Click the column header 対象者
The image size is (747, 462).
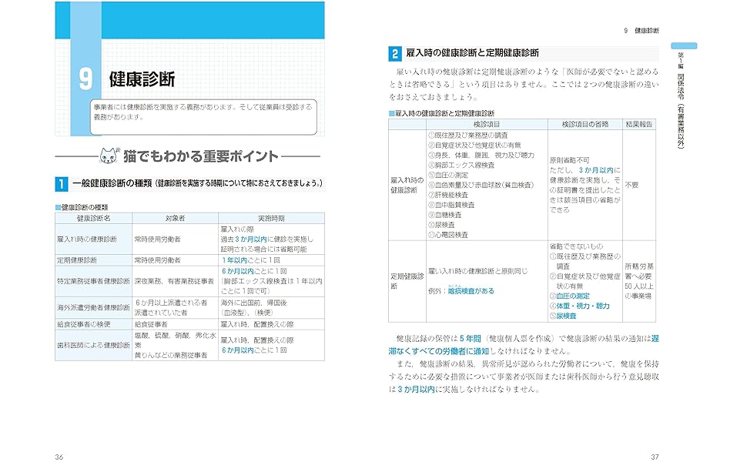[x=175, y=218]
